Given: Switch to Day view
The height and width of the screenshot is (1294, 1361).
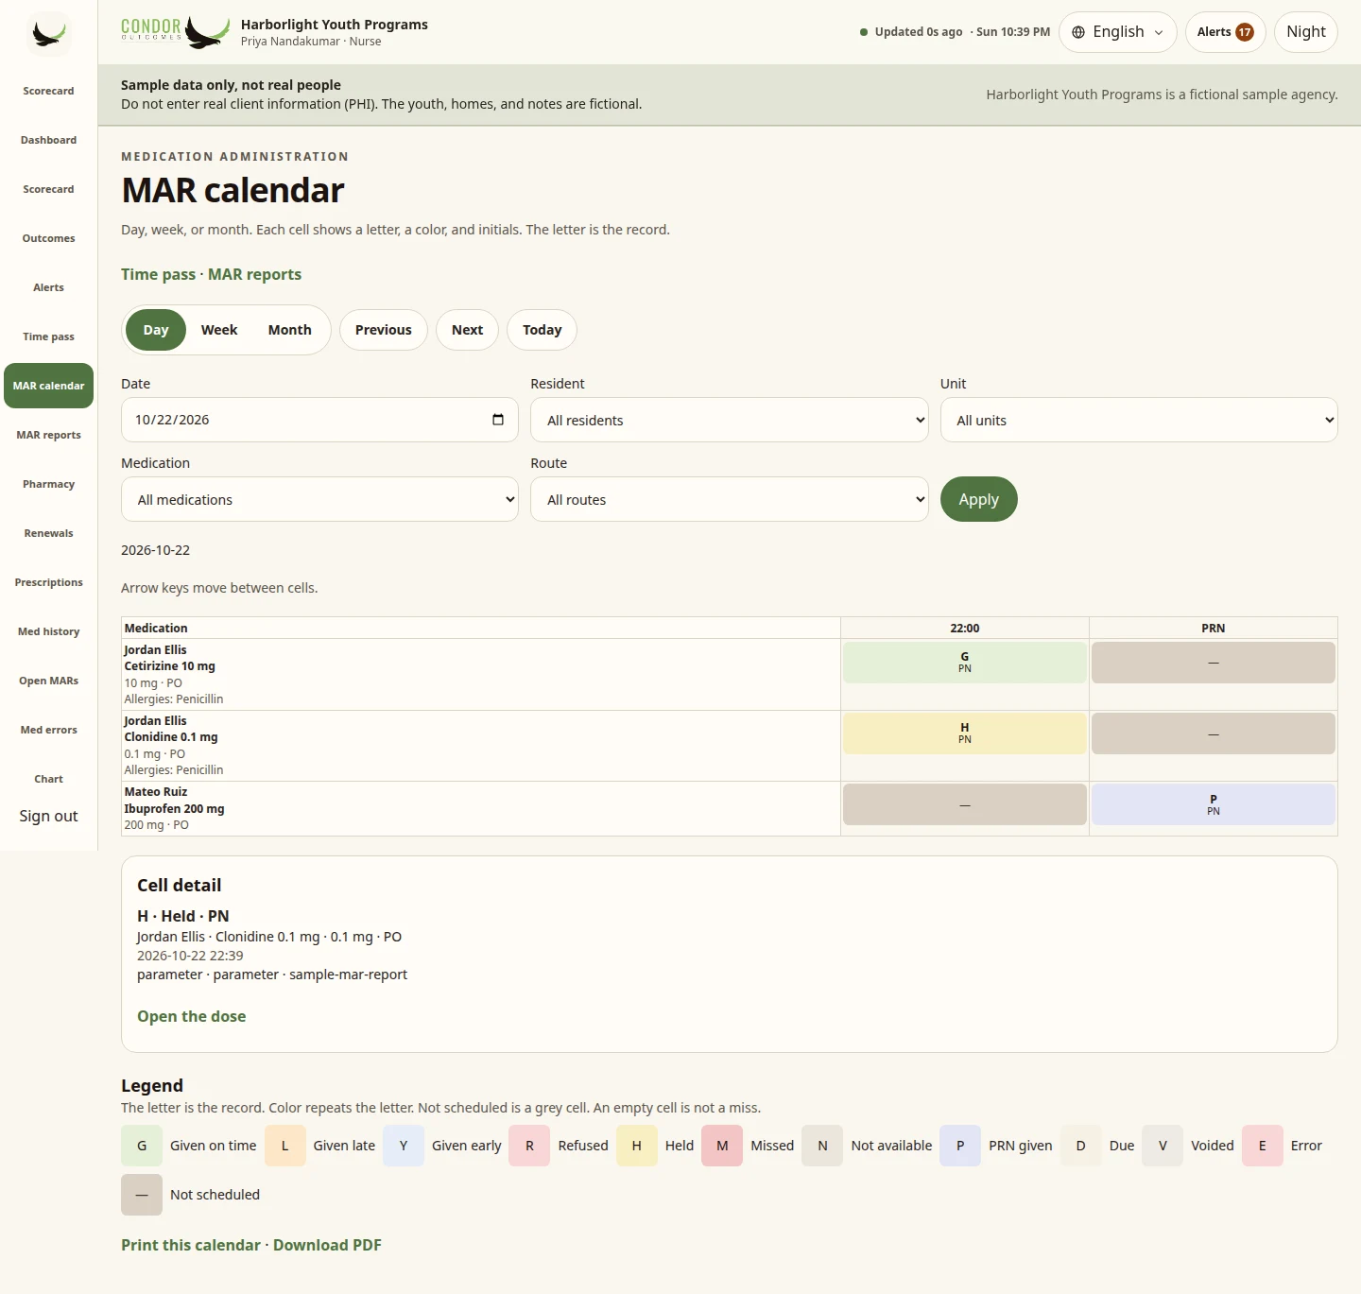Looking at the screenshot, I should pos(156,330).
